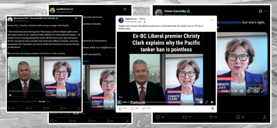Click the blue like reaction icon on Debunk post

pyautogui.click(x=213, y=108)
